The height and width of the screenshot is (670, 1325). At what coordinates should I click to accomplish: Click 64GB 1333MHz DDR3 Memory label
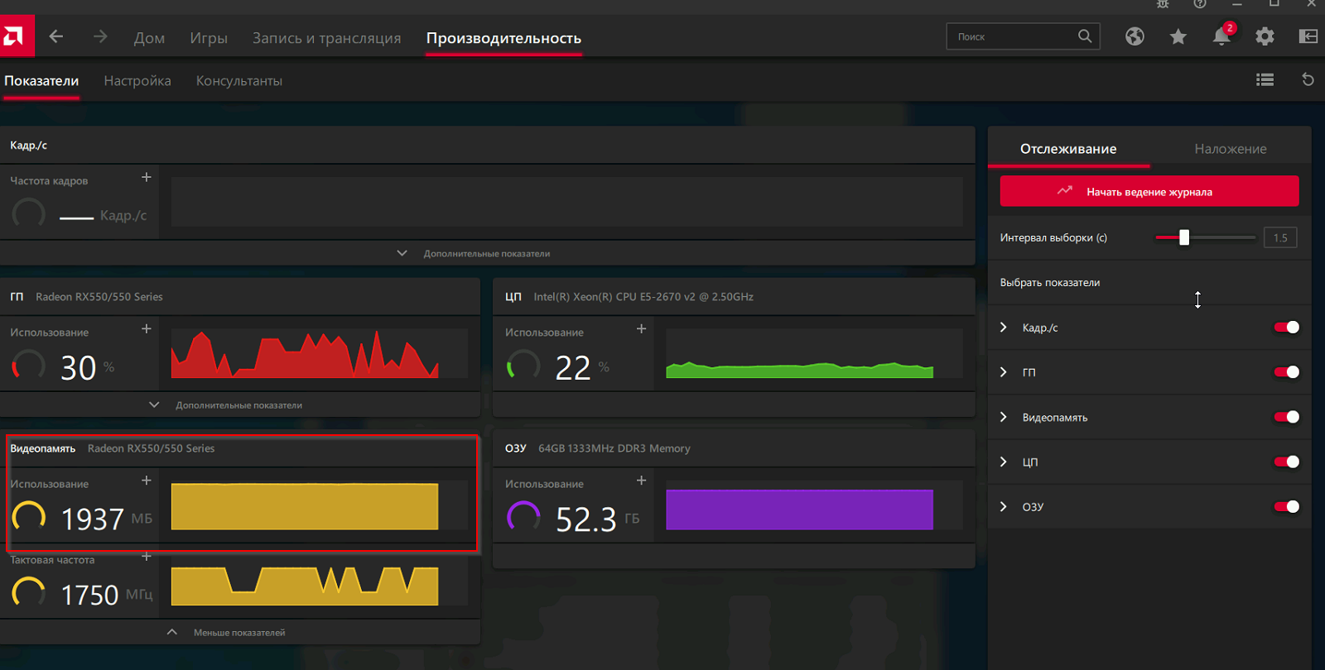click(614, 448)
